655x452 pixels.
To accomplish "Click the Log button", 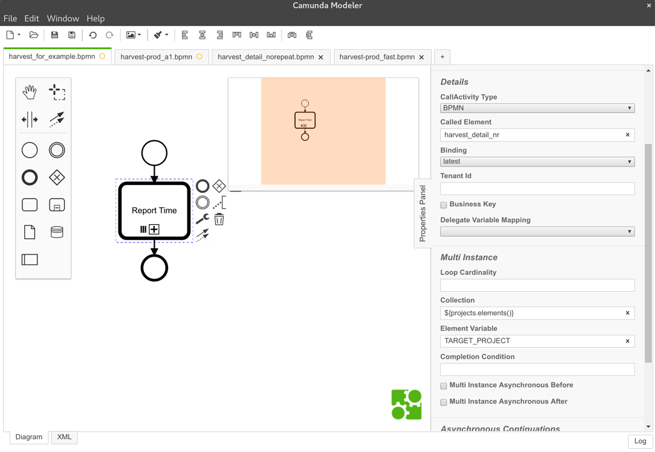I will 640,441.
